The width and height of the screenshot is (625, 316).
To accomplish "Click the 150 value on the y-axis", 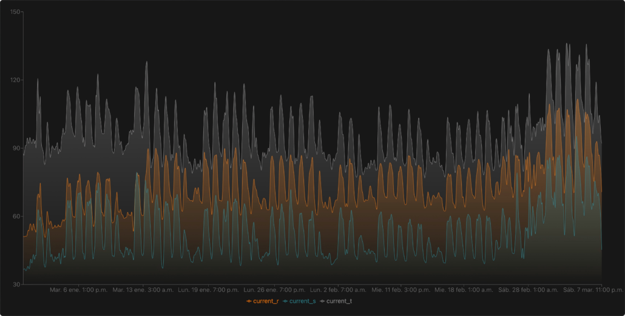I will coord(16,12).
